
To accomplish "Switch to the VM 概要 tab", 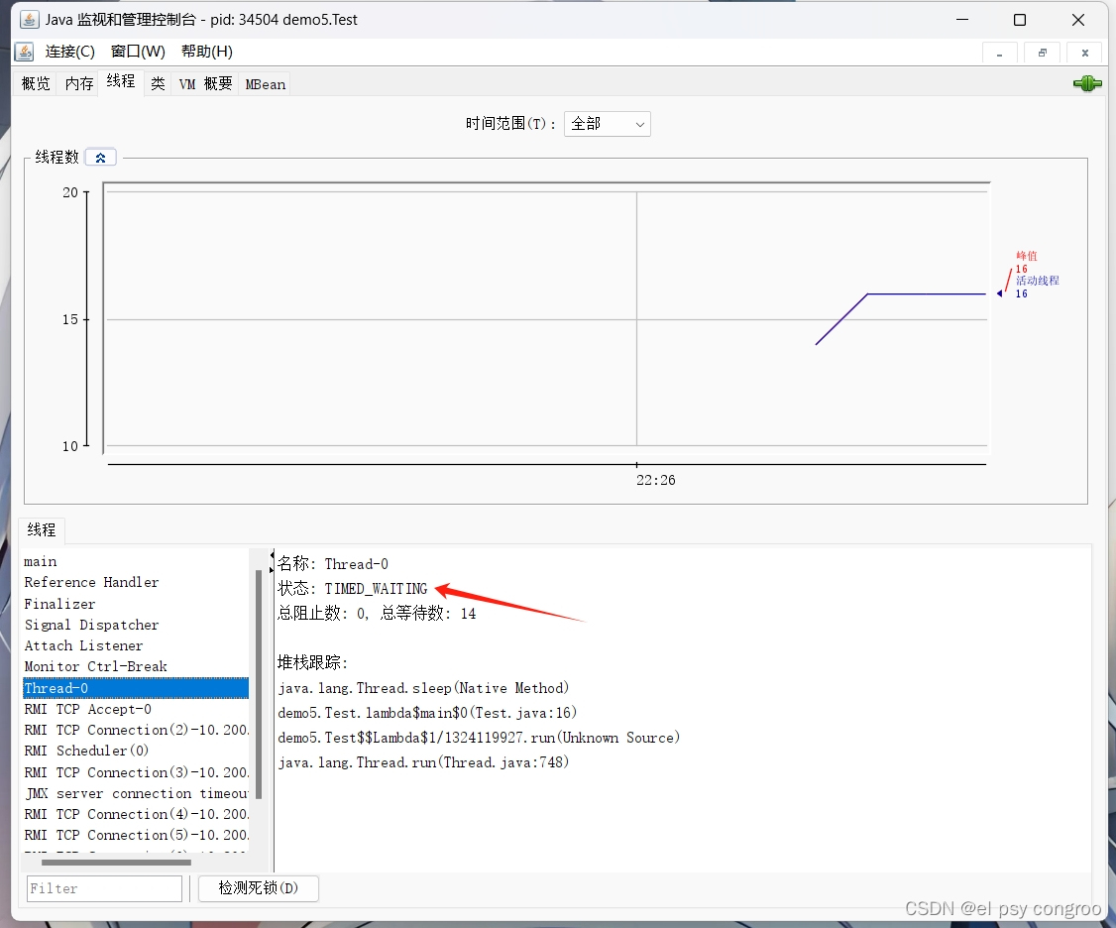I will pyautogui.click(x=205, y=84).
